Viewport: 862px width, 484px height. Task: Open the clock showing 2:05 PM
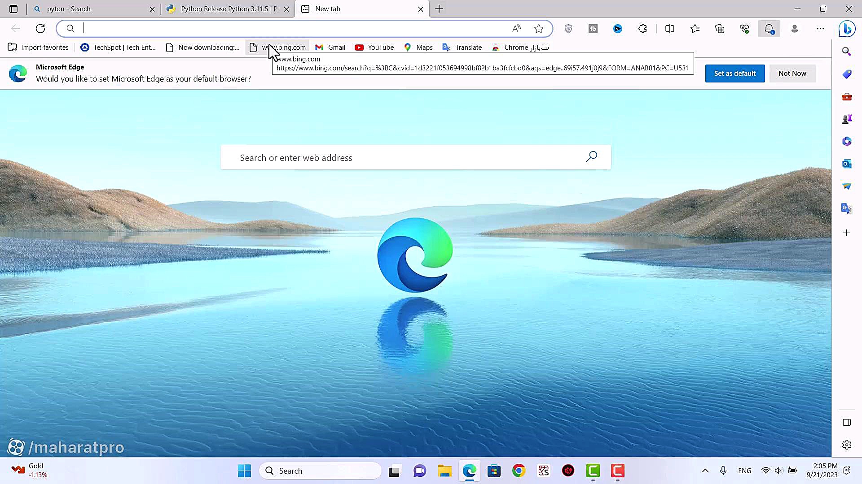(822, 471)
